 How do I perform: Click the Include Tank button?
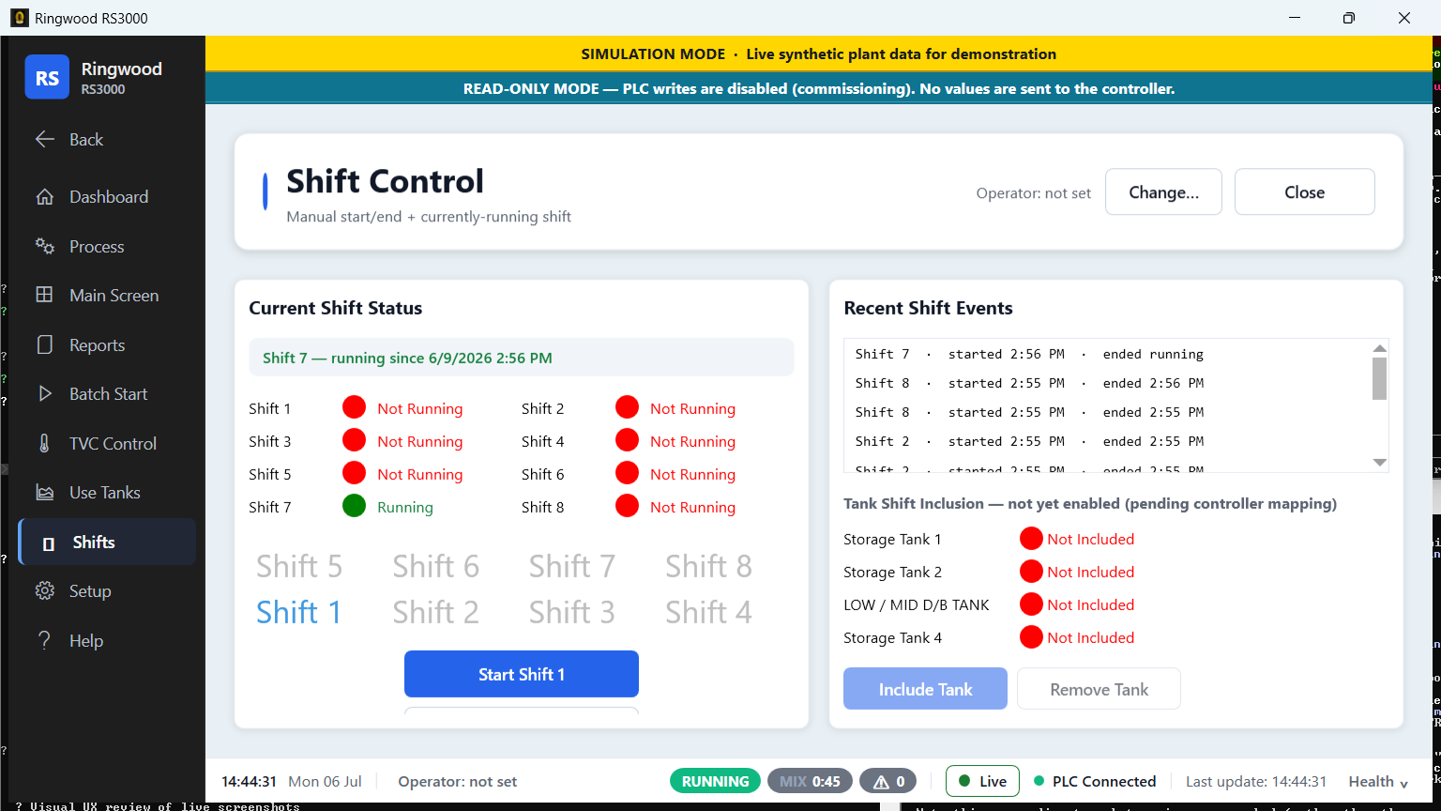click(x=925, y=689)
